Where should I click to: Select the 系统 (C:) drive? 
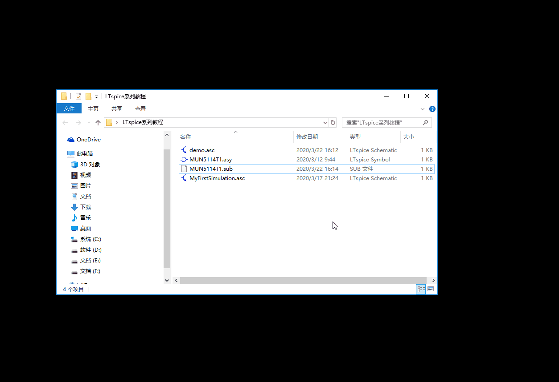(x=86, y=239)
